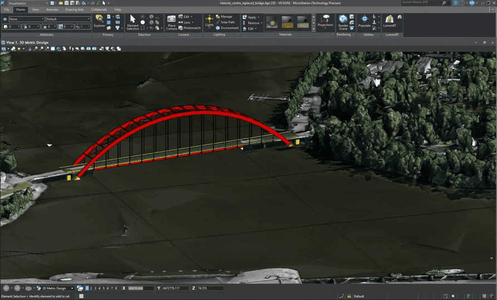Click the active lock icon in status bar
Screen dimensions: 497x300
pos(349,296)
